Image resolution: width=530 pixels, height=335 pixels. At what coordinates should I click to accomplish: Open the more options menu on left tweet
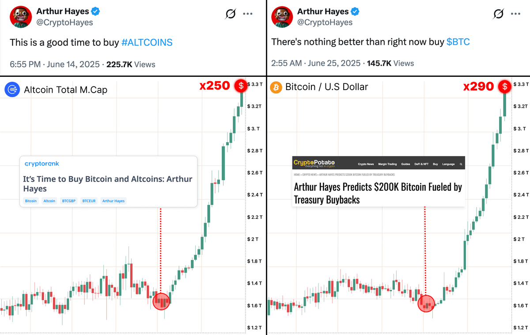tap(247, 14)
